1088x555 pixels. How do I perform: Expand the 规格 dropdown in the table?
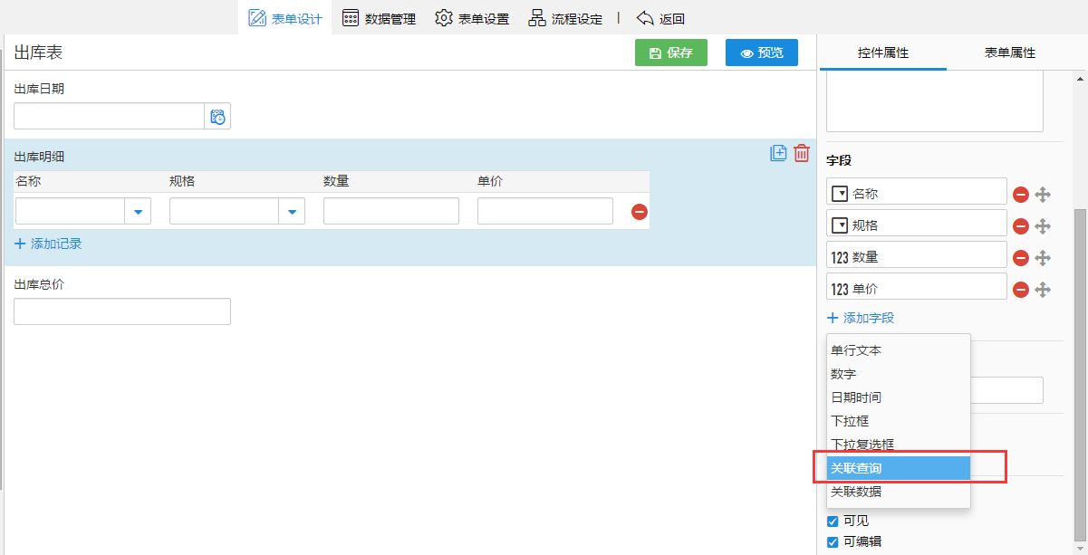pyautogui.click(x=292, y=212)
